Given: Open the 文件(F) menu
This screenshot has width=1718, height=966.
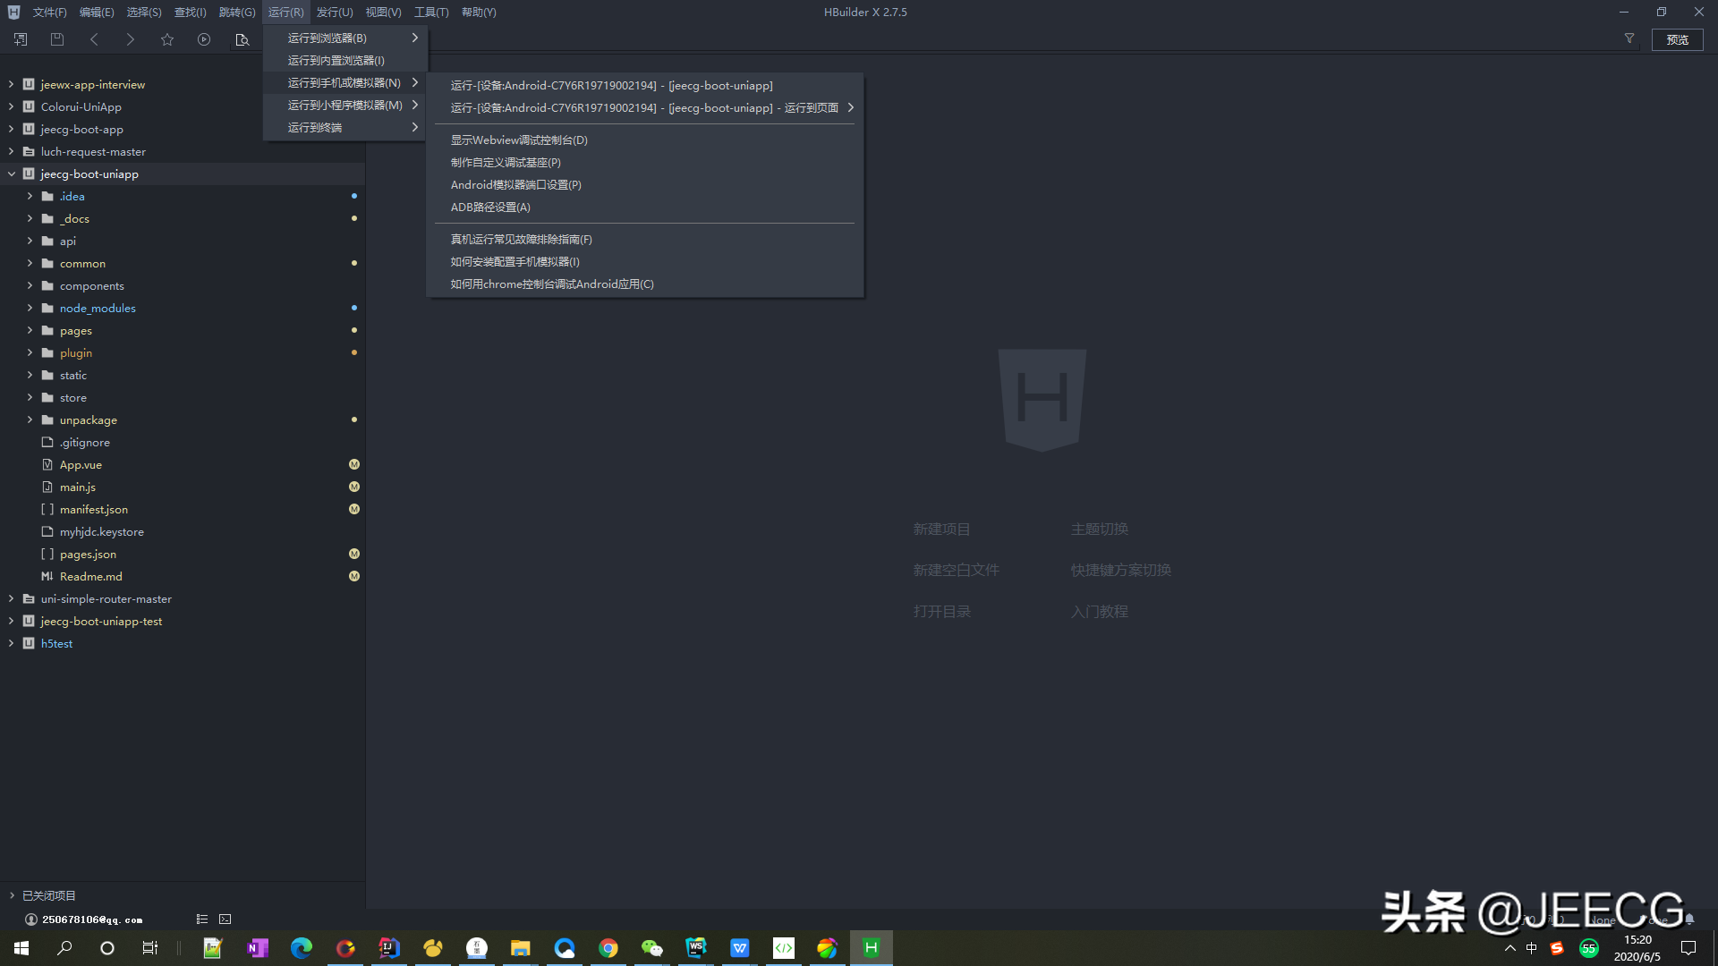Looking at the screenshot, I should point(49,13).
